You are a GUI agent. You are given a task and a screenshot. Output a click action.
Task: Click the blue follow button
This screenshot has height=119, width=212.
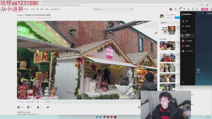coord(177,17)
